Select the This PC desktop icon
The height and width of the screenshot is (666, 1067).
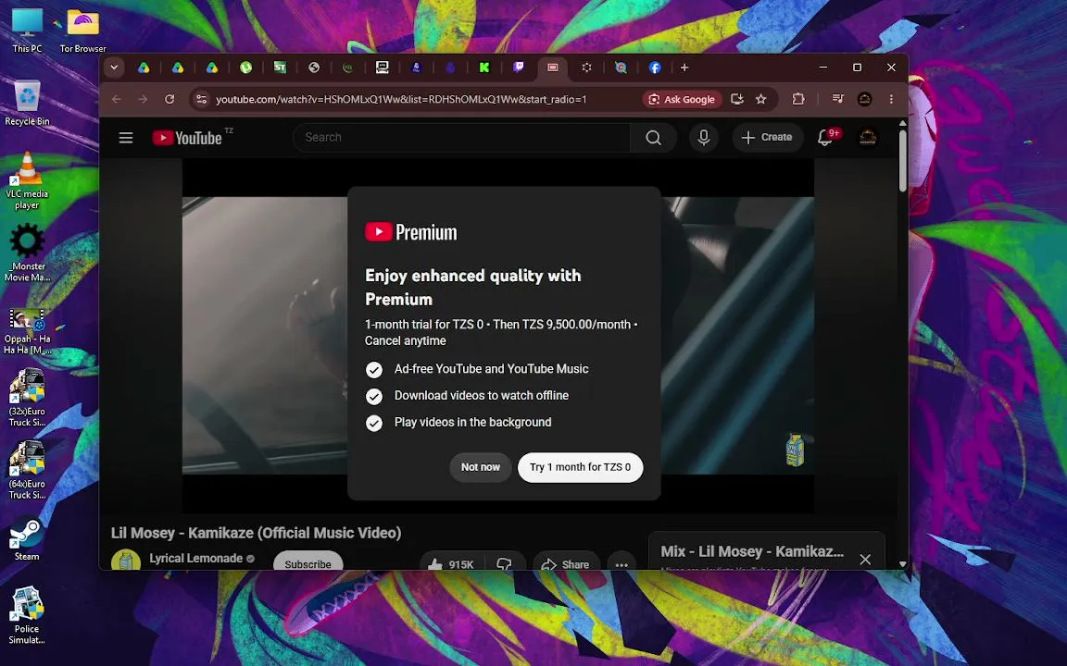click(27, 31)
